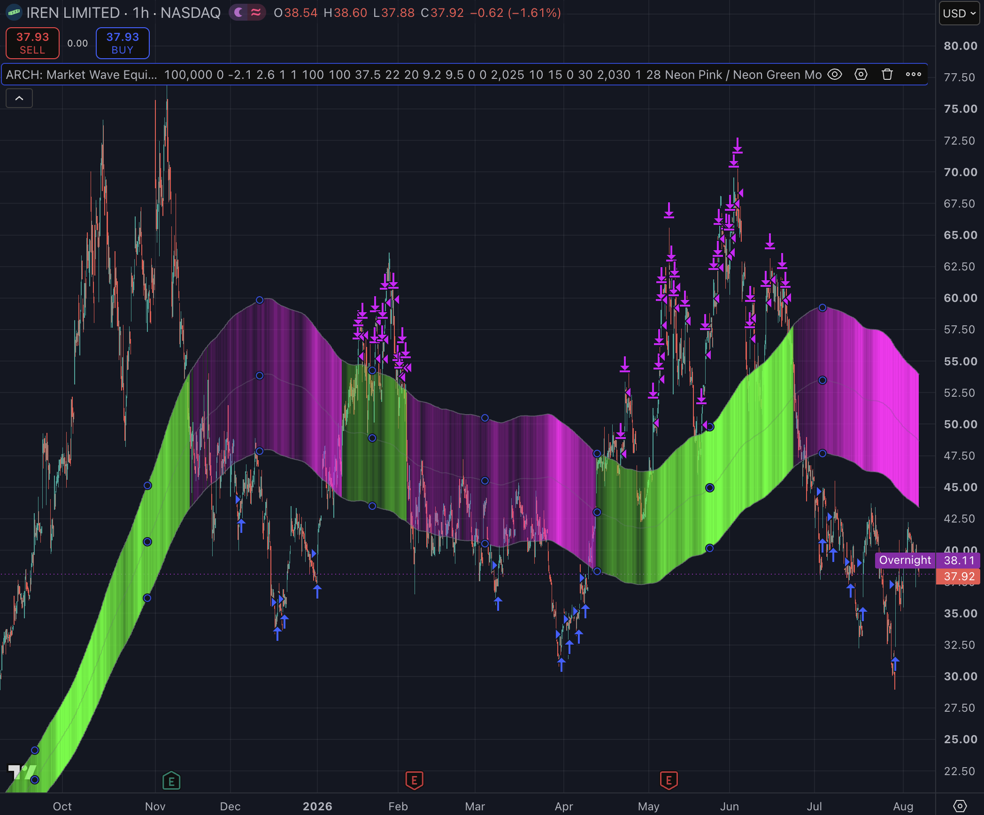Open the red earnings marker near Feb
The width and height of the screenshot is (984, 815).
tap(414, 780)
